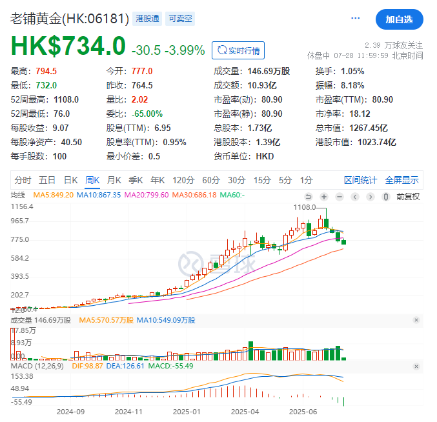Screen dimensions: 437x422
Task: Switch to the 月K chart tab
Action: coord(114,180)
